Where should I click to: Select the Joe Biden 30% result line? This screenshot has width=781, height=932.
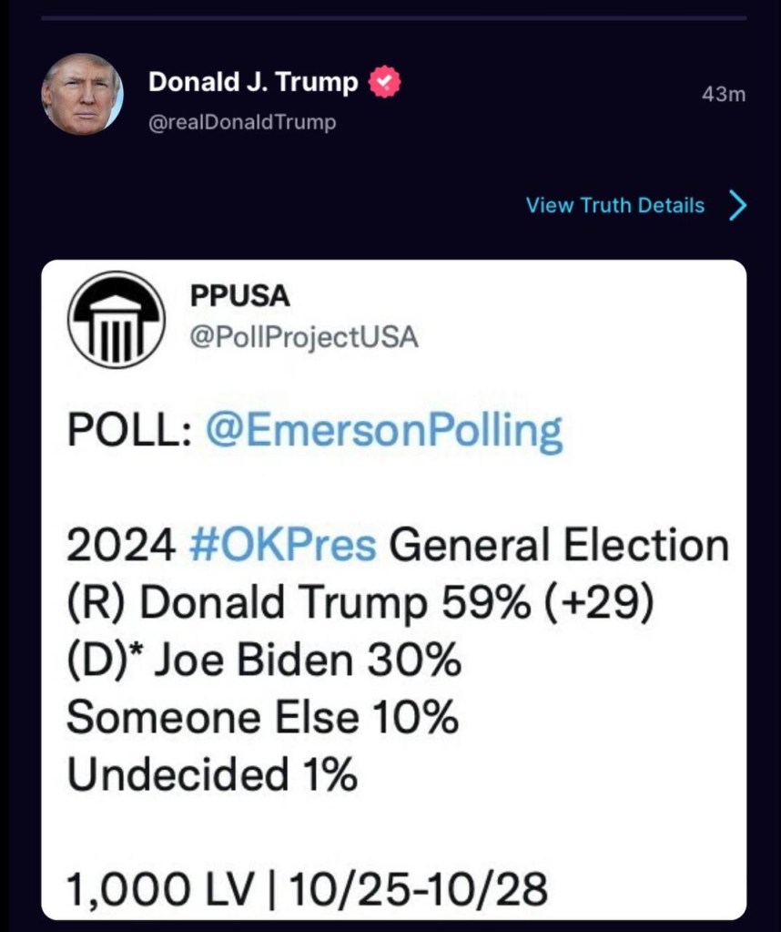(264, 661)
